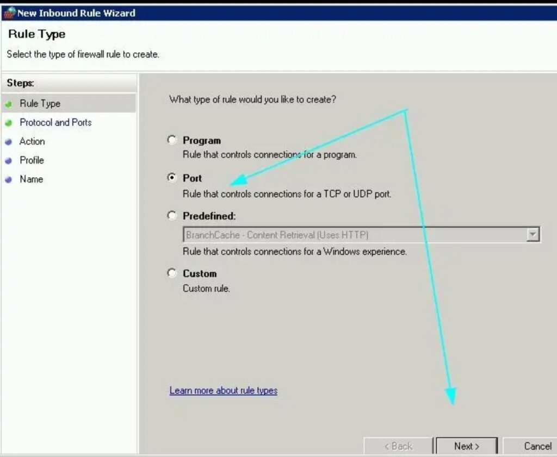Click the blue bullet beside Name step
Viewport: 557px width, 457px height.
(8, 180)
